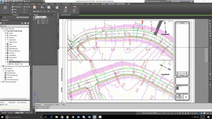Click the Corridors icon under drawing
Viewport: 212px width, 119px height.
[8, 53]
